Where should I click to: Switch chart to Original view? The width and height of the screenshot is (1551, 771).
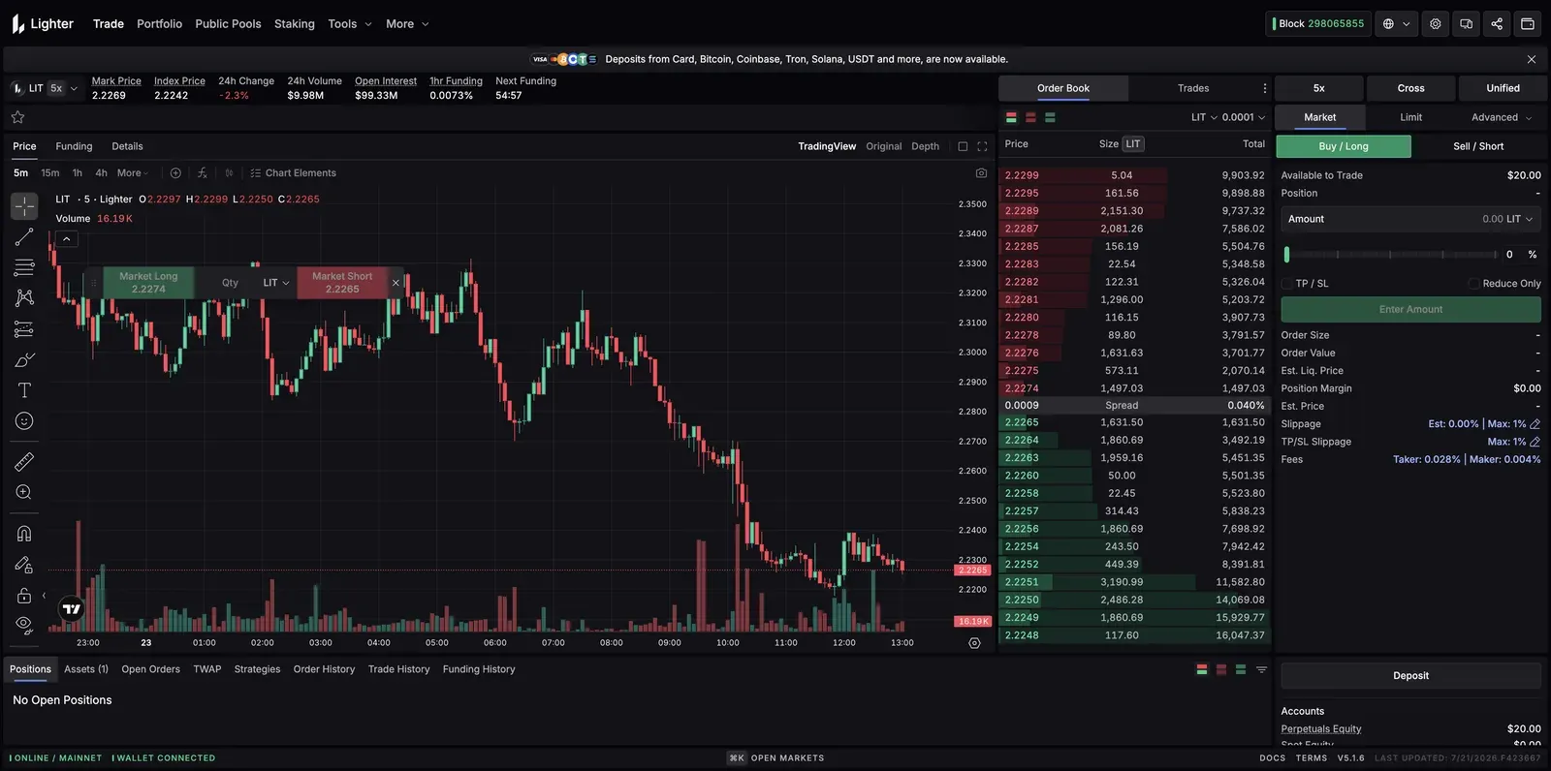point(883,146)
